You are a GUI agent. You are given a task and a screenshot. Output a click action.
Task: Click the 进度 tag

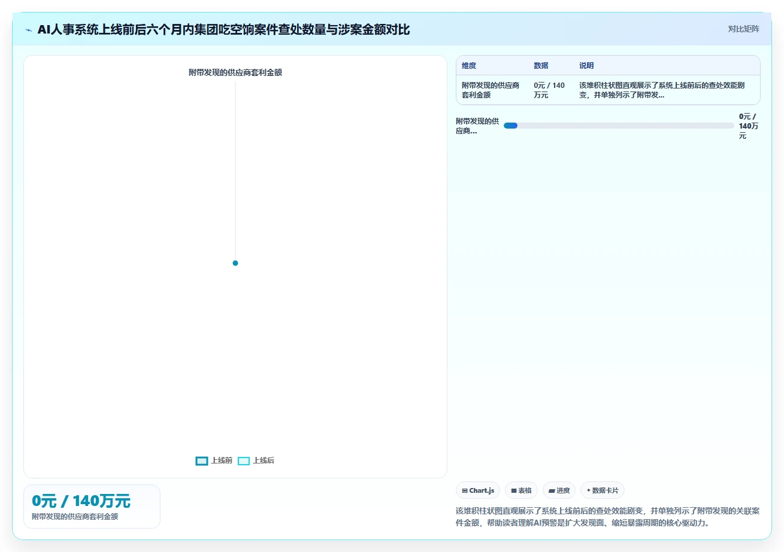point(559,490)
